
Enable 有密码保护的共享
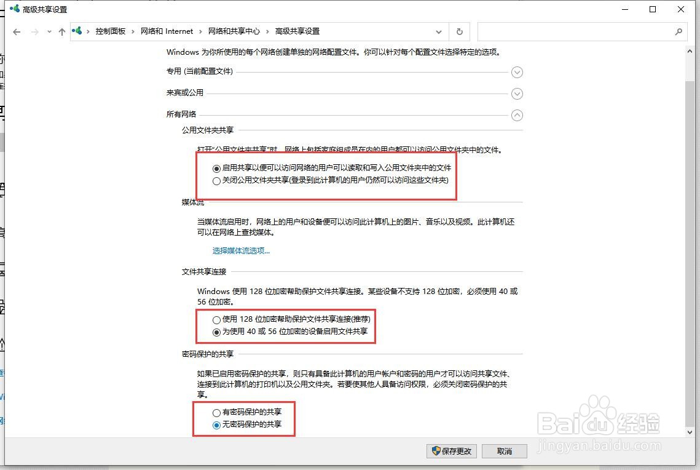pyautogui.click(x=216, y=413)
